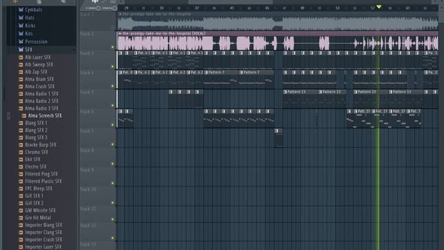Screen dimensions: 444x250
Task: Click the Alb Zap SFX sample icon
Action: point(21,72)
